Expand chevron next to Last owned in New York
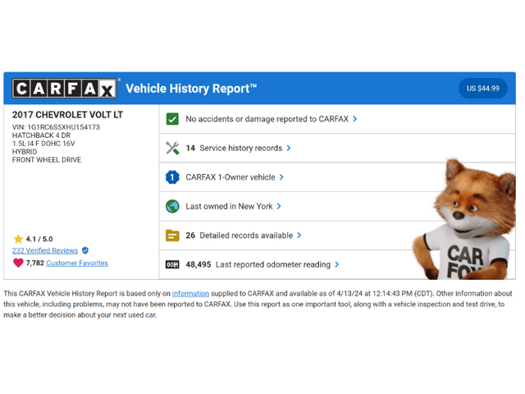 click(279, 206)
